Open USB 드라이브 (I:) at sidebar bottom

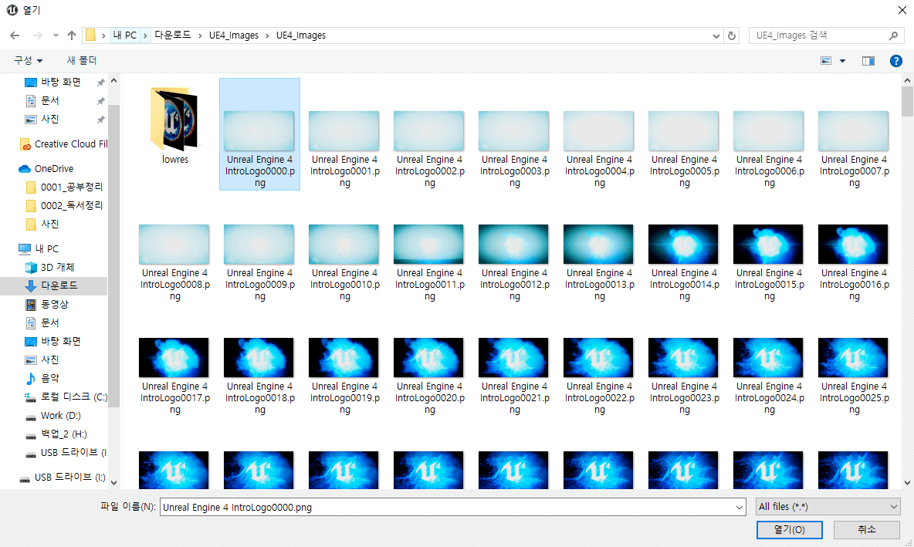click(x=62, y=477)
